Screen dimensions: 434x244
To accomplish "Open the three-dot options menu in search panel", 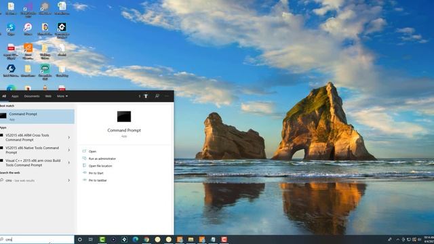I will (x=166, y=96).
